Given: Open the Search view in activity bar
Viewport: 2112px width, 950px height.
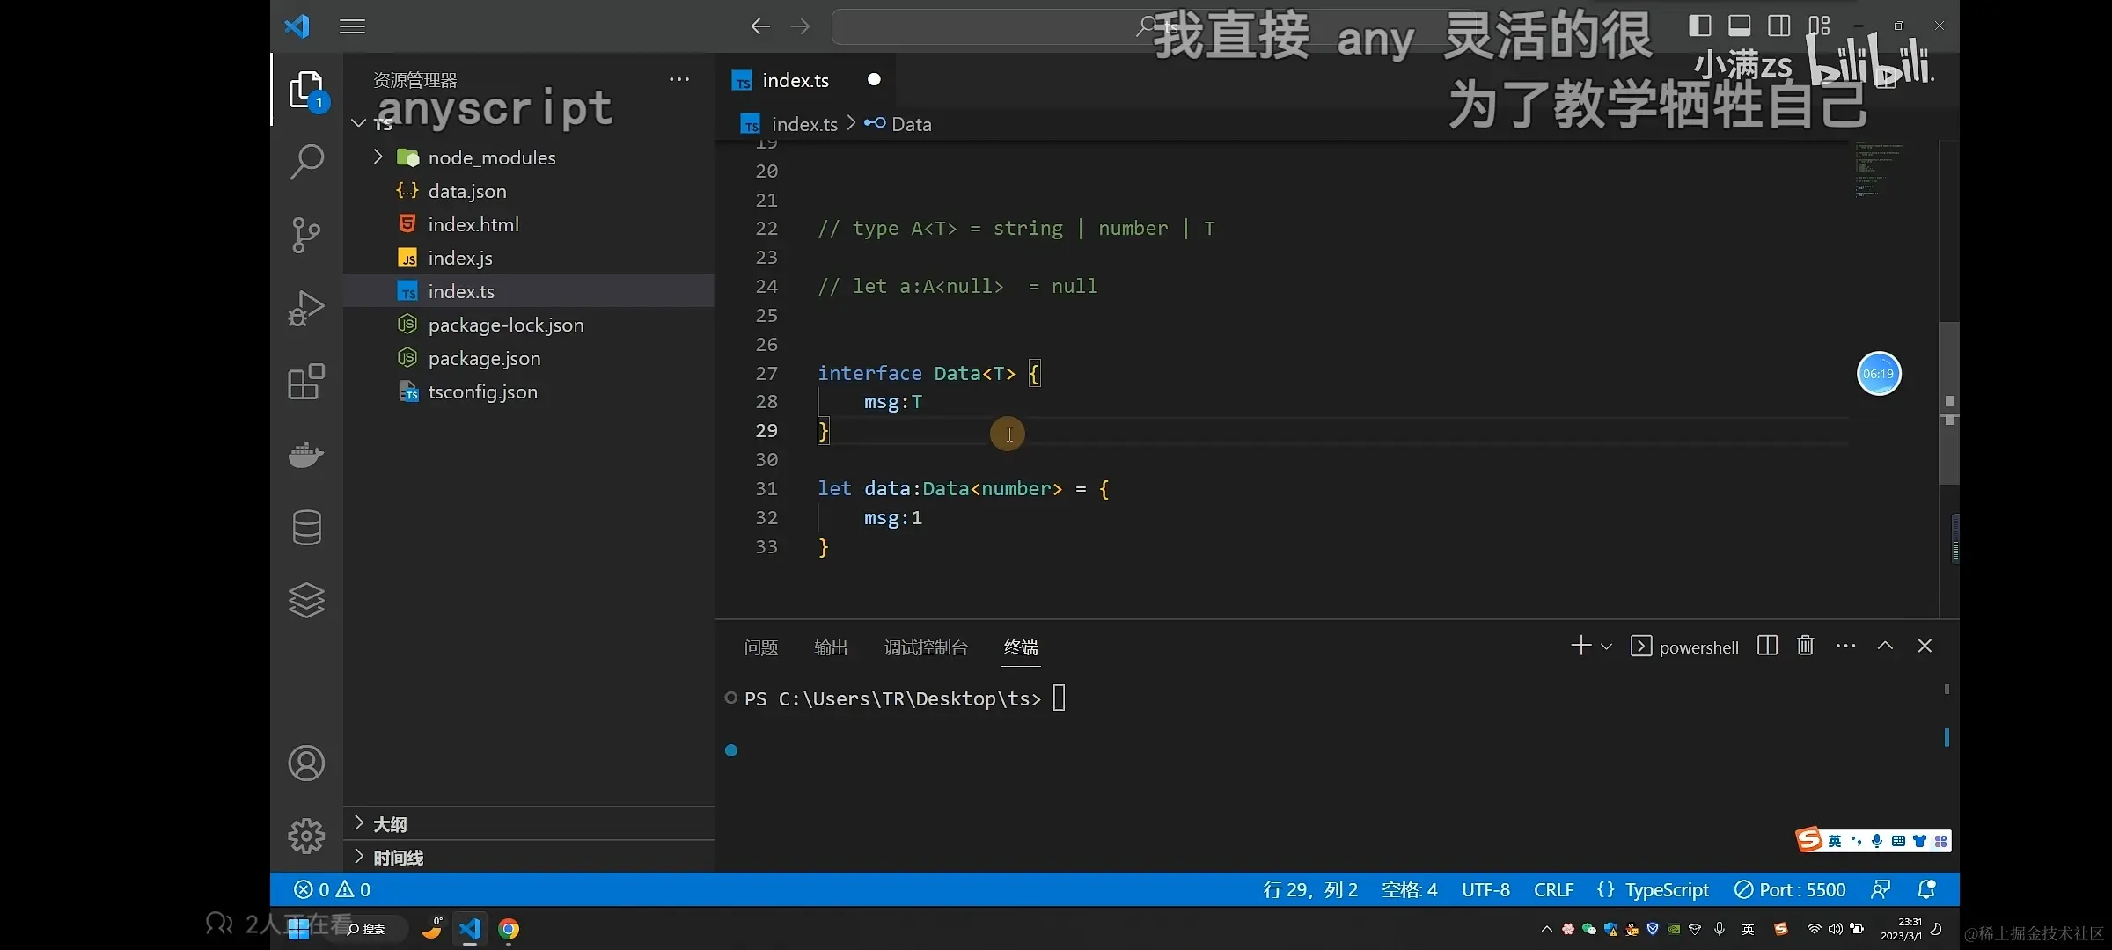Looking at the screenshot, I should coord(306,162).
